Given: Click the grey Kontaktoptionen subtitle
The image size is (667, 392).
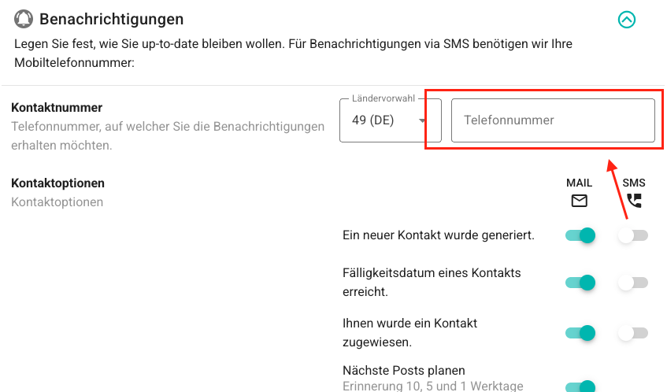Looking at the screenshot, I should click(x=57, y=202).
